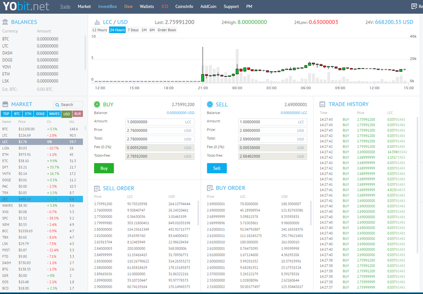Open the Market menu item
Image resolution: width=423 pixels, height=294 pixels.
coord(84,6)
